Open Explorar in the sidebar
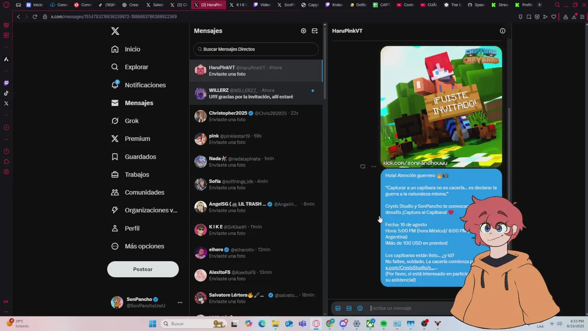The width and height of the screenshot is (588, 331). tap(130, 67)
